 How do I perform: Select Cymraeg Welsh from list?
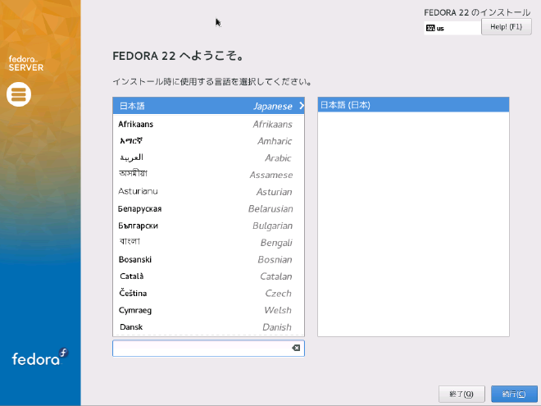[208, 310]
